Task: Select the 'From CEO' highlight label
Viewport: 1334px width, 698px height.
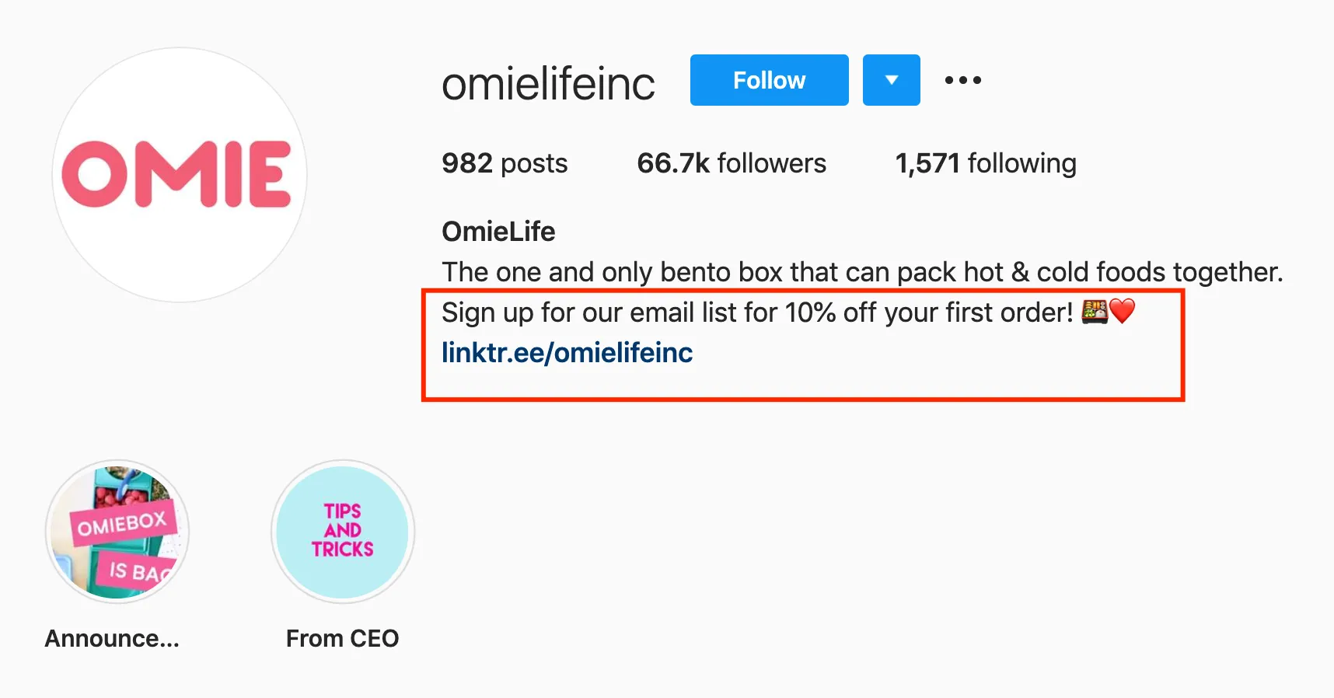Action: [x=342, y=638]
